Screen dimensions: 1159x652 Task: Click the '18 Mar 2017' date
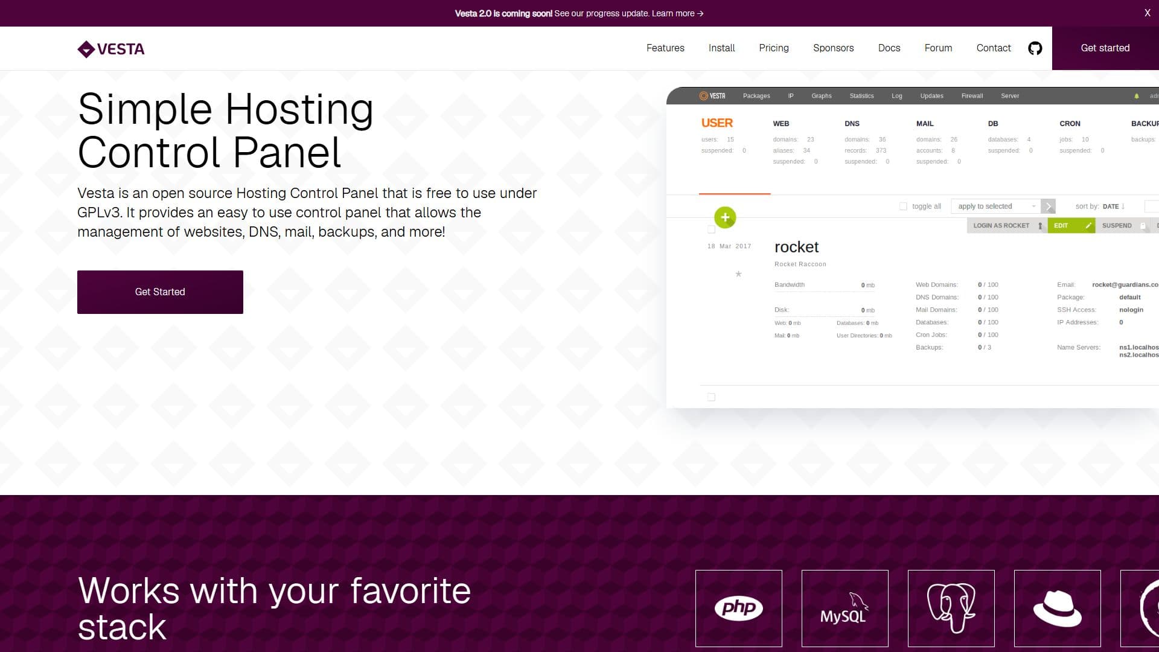[x=729, y=246]
